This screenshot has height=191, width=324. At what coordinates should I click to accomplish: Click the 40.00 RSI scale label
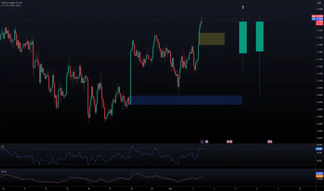319,161
